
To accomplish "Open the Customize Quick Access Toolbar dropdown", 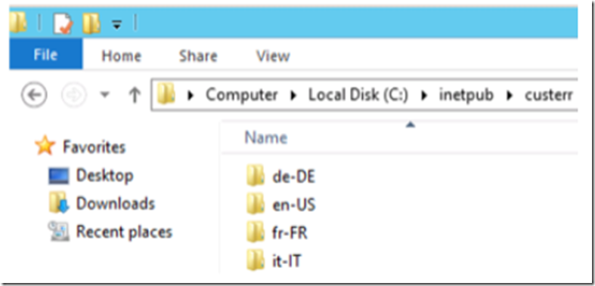I will click(117, 25).
